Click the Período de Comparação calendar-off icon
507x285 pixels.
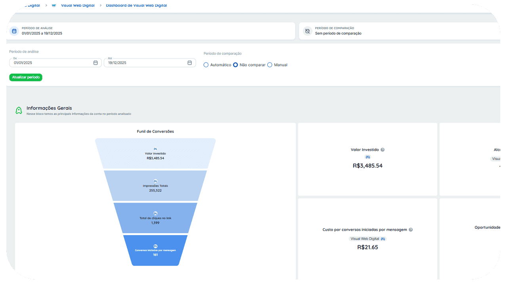tap(307, 31)
